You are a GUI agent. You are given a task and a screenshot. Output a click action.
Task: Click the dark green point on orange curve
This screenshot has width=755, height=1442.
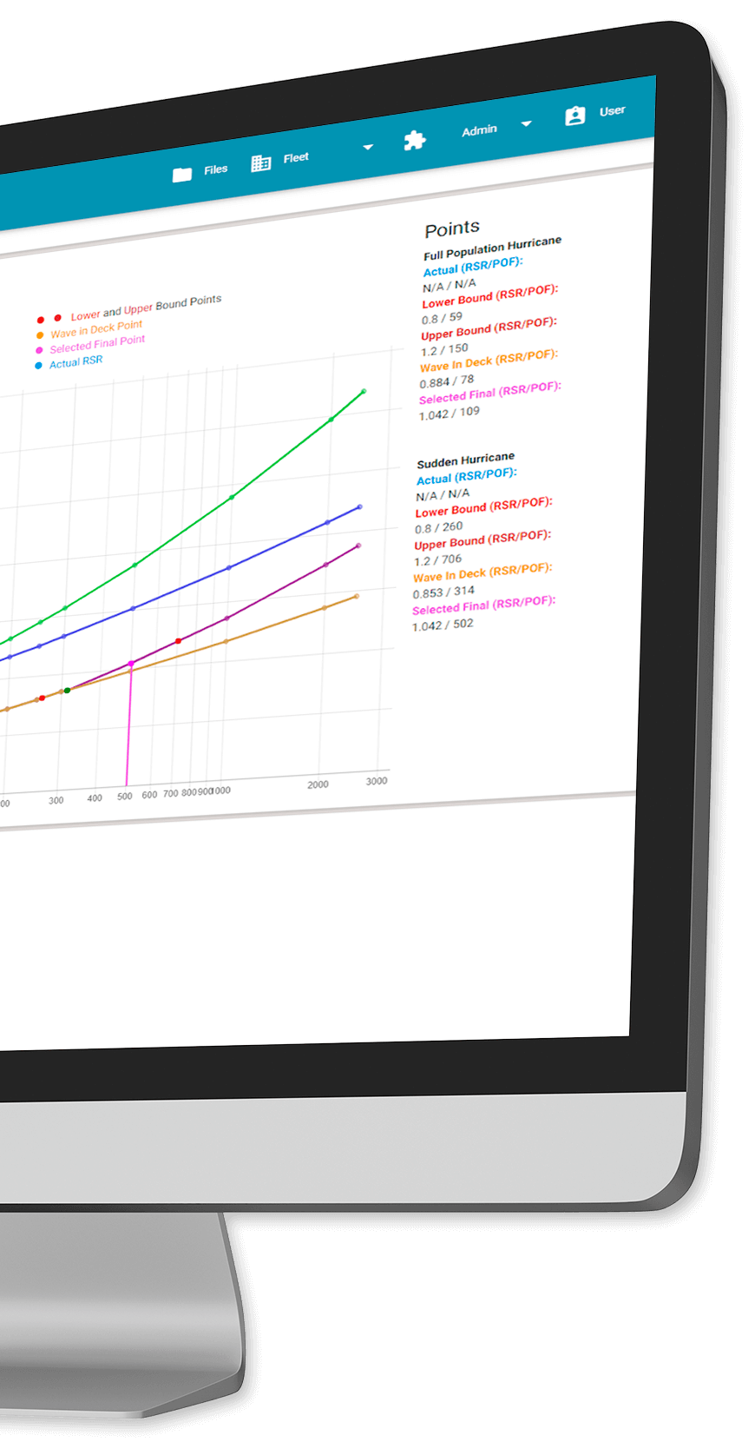67,691
